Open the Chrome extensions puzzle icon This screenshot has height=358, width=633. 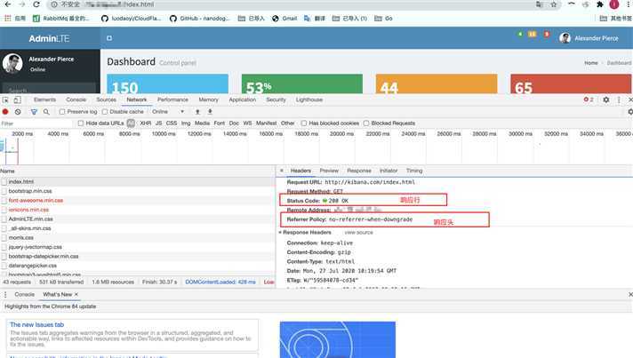(600, 4)
